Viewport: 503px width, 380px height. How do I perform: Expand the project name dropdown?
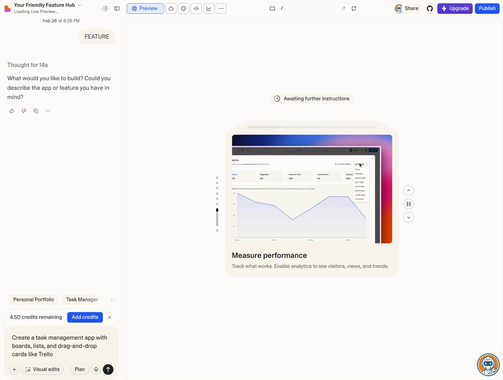click(x=80, y=5)
